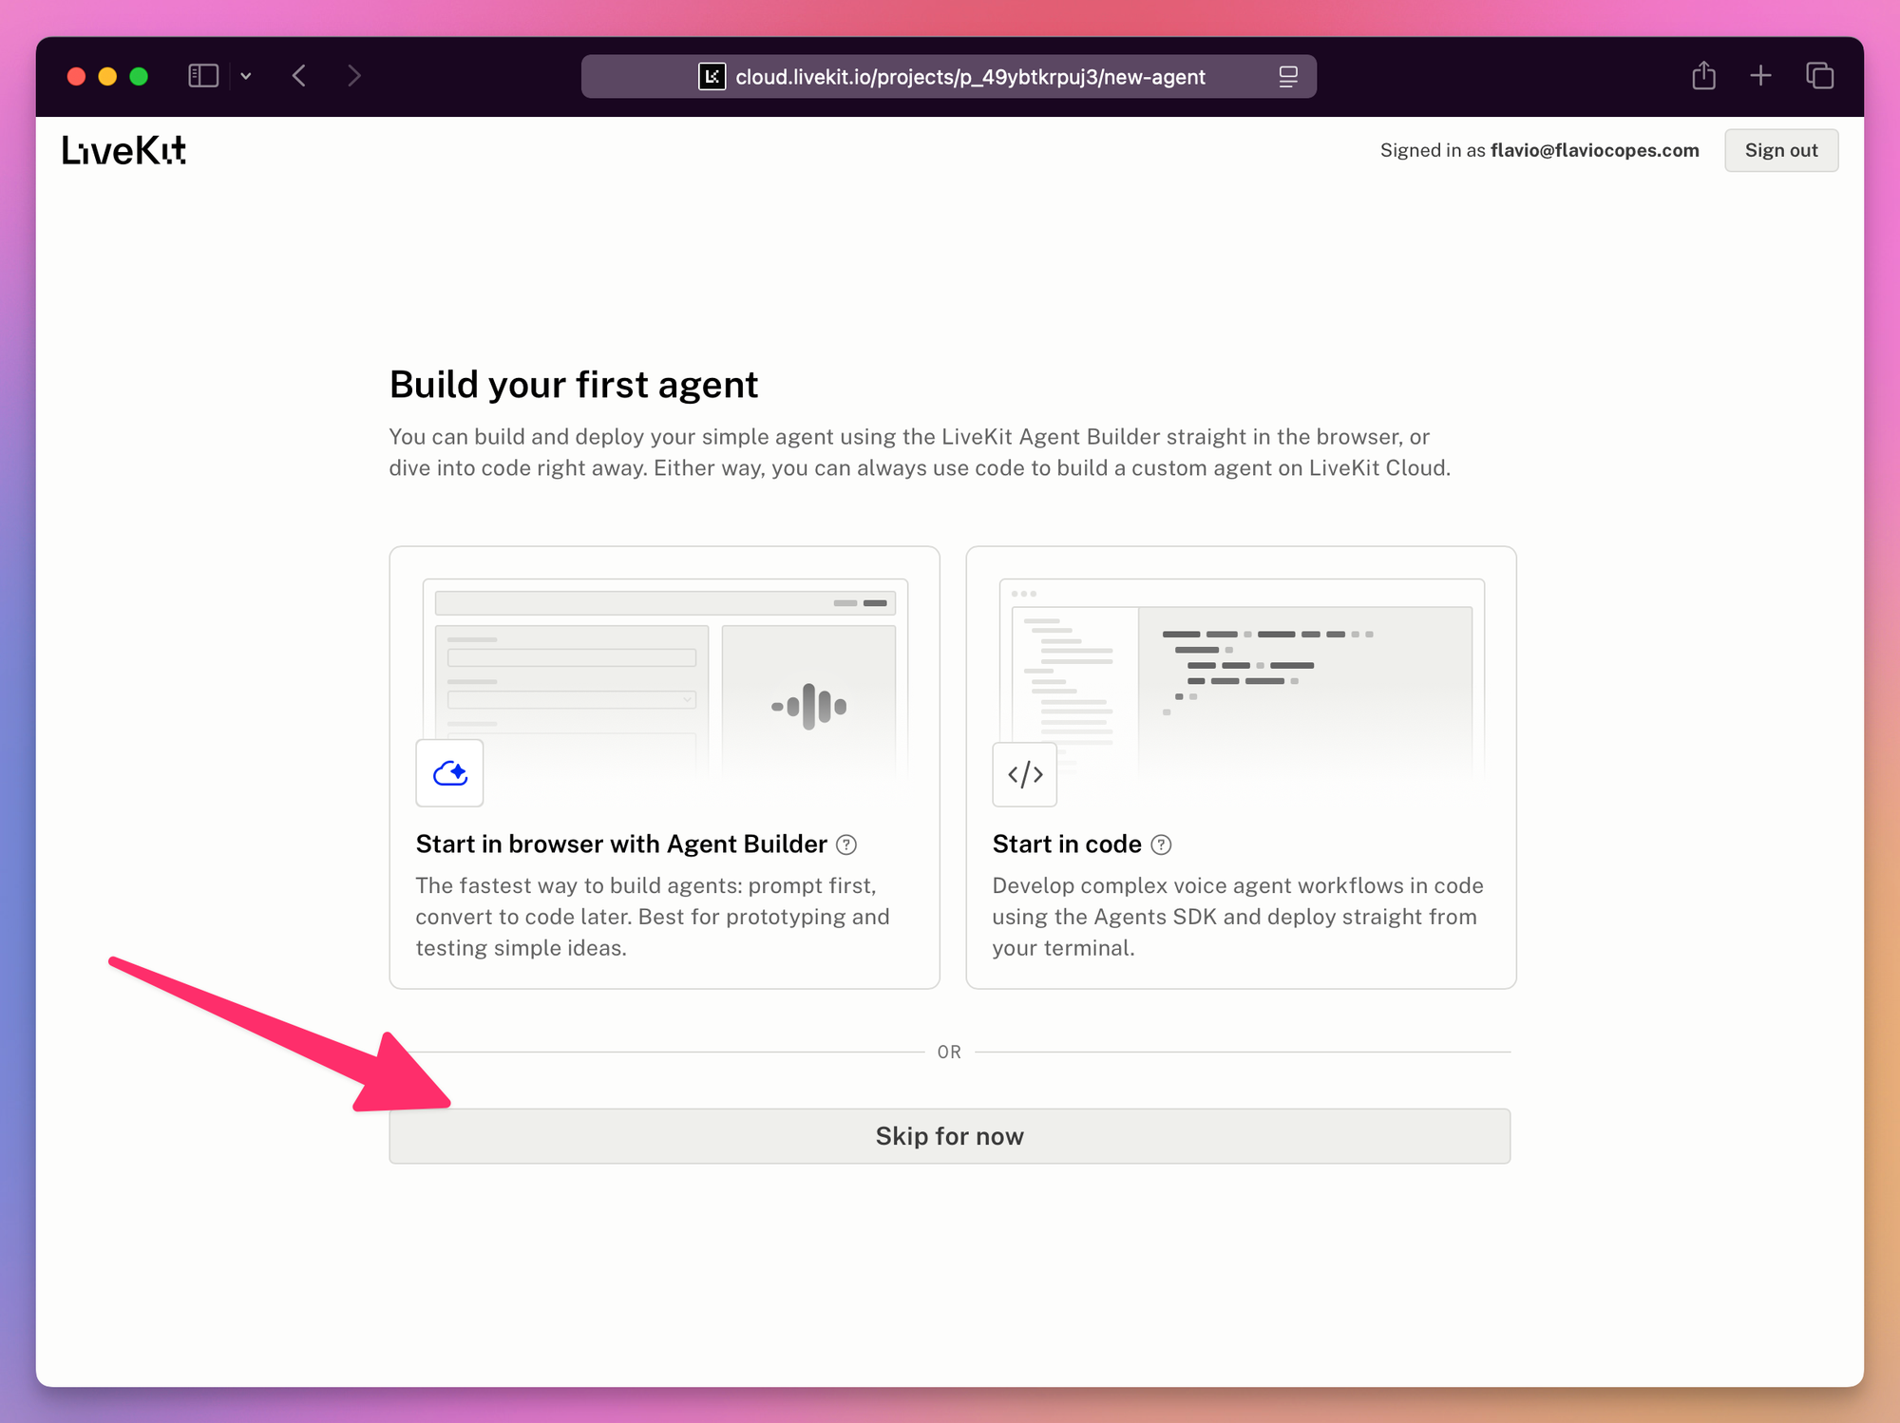
Task: Choose Start in browser with Agent Builder
Action: tap(664, 768)
